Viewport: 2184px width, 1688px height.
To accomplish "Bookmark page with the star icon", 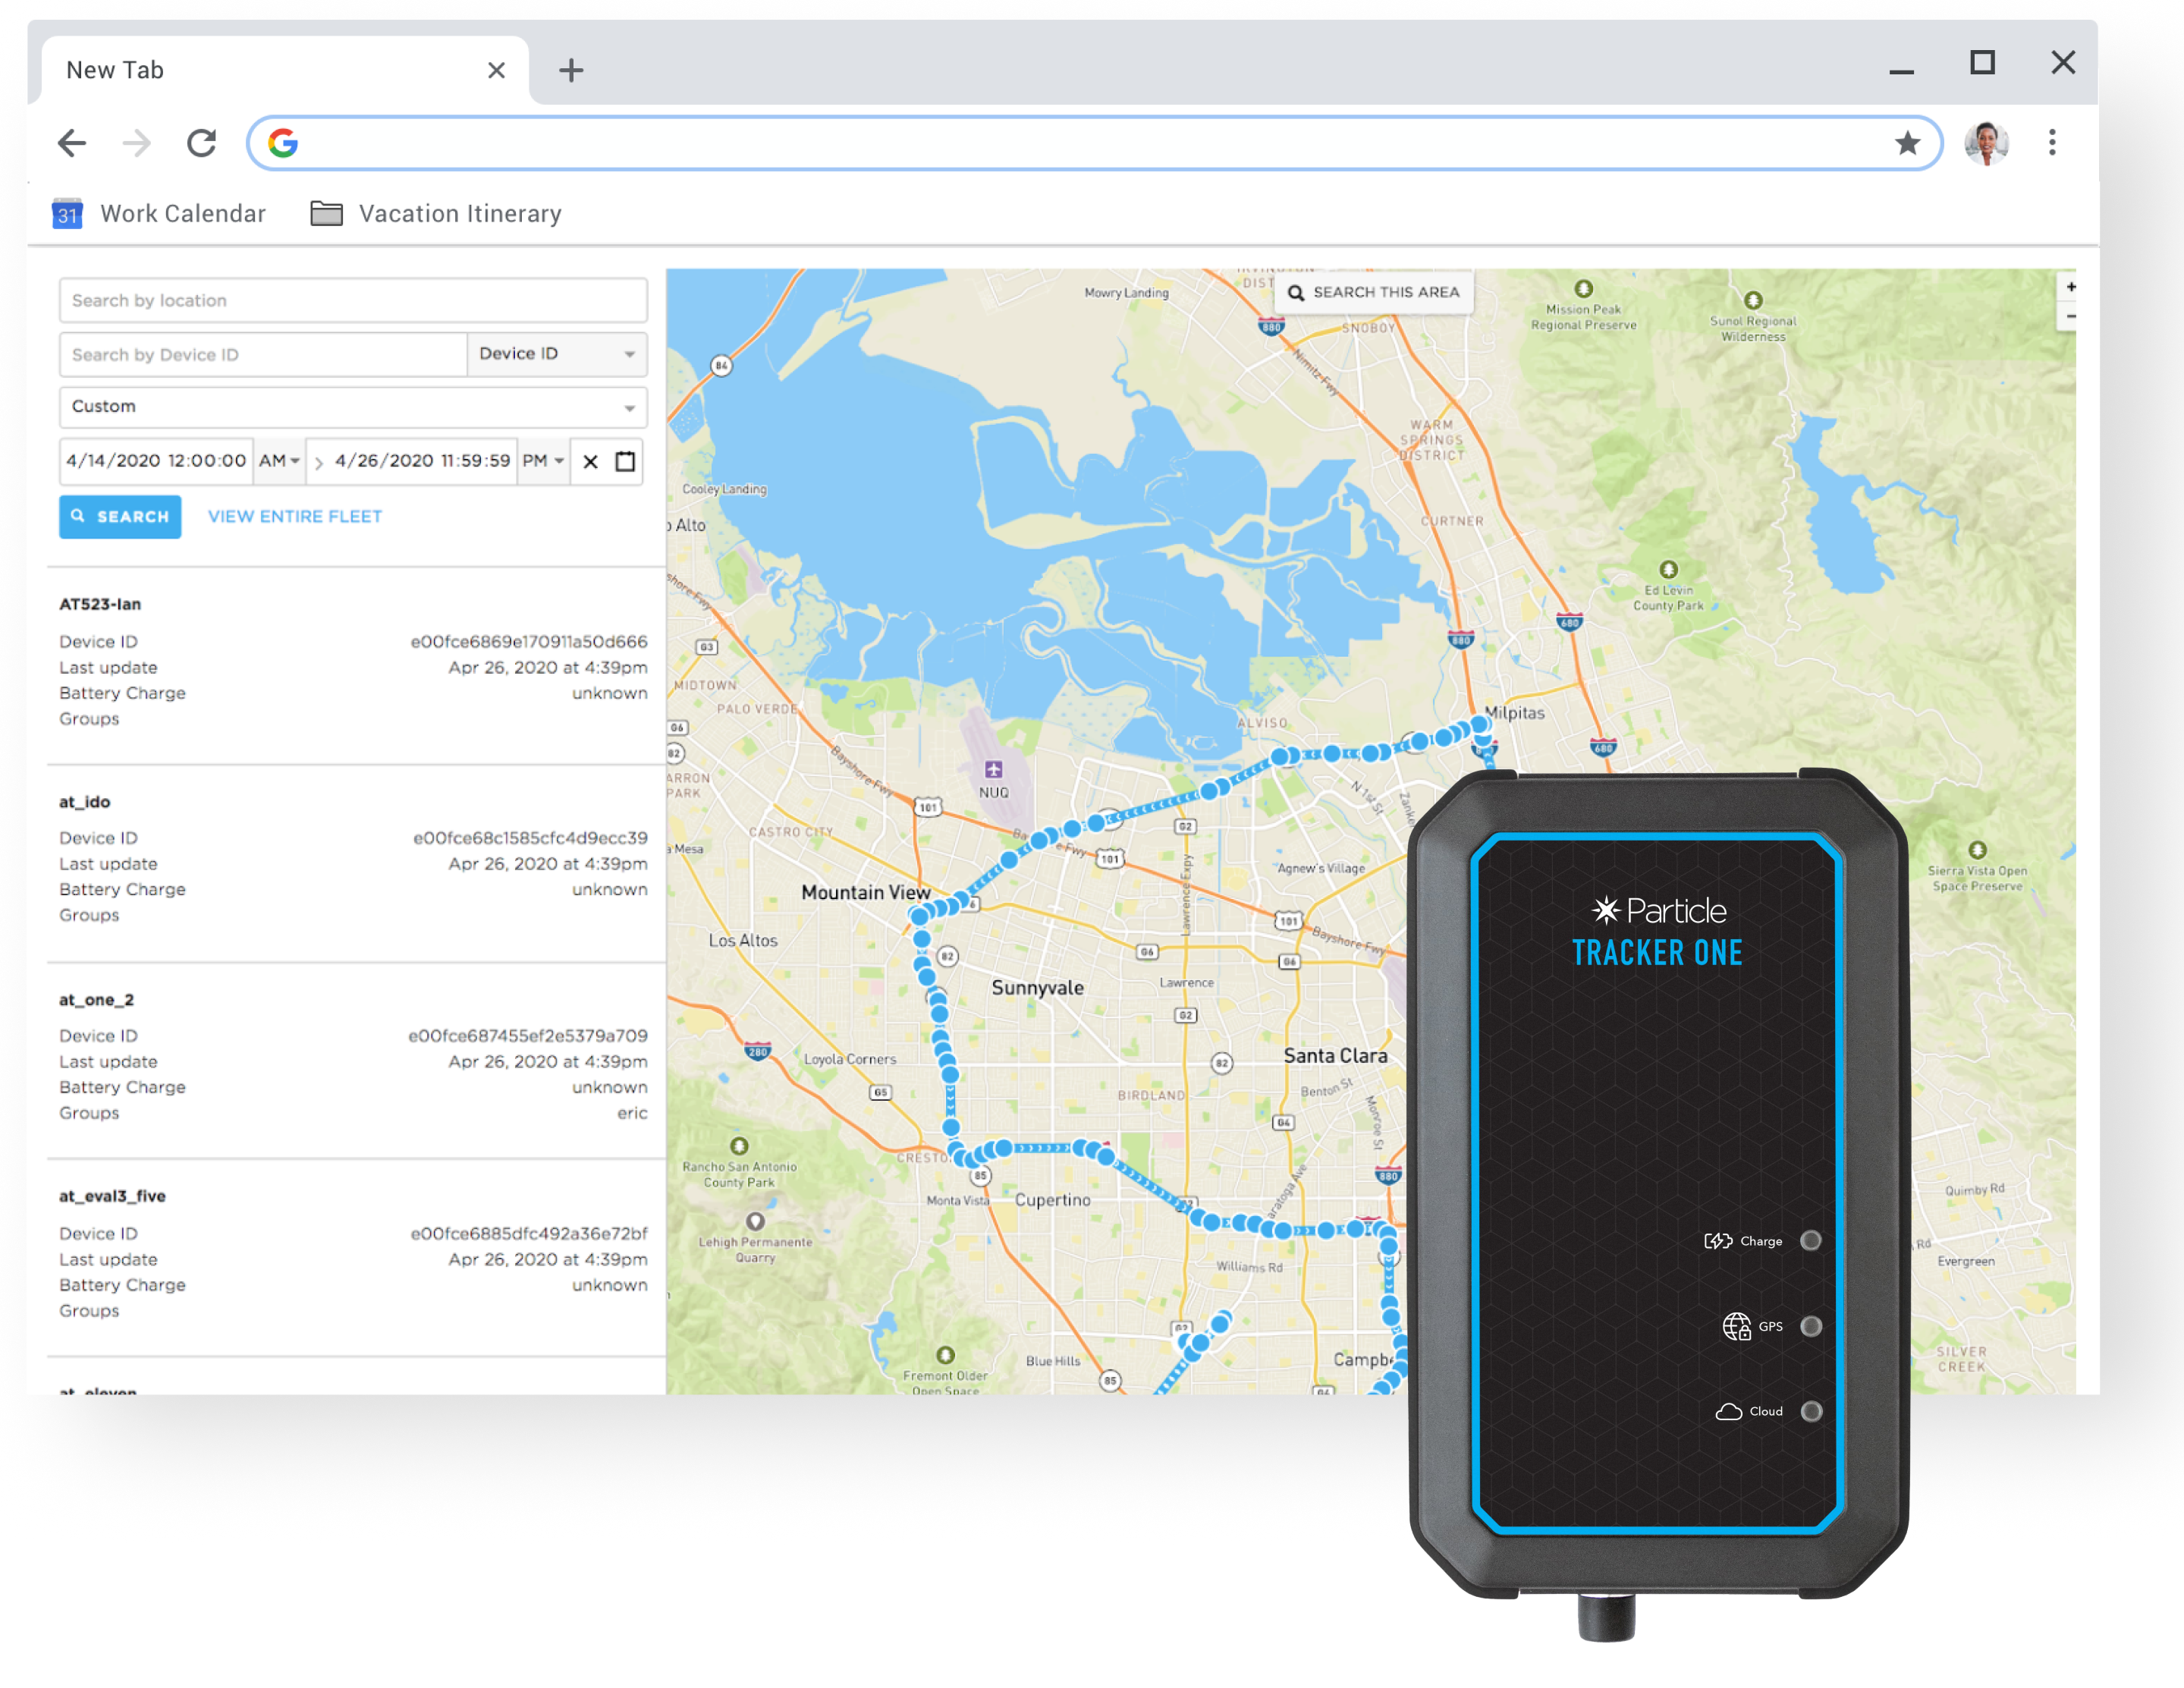I will coord(1907,143).
